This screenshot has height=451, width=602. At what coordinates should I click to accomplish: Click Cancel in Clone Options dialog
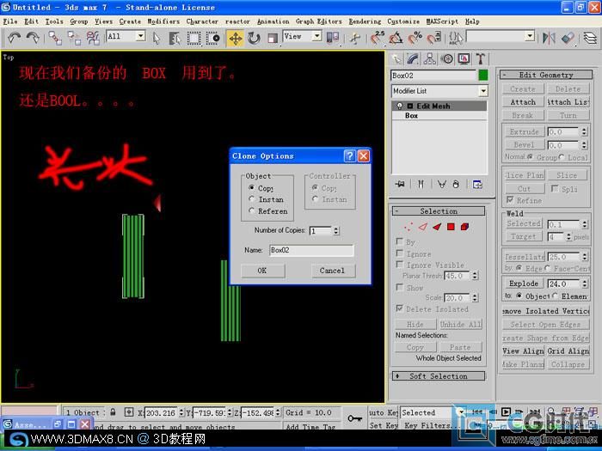click(333, 271)
